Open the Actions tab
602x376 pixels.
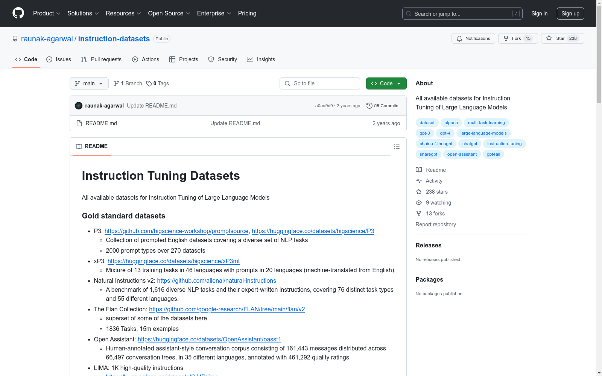pyautogui.click(x=146, y=59)
